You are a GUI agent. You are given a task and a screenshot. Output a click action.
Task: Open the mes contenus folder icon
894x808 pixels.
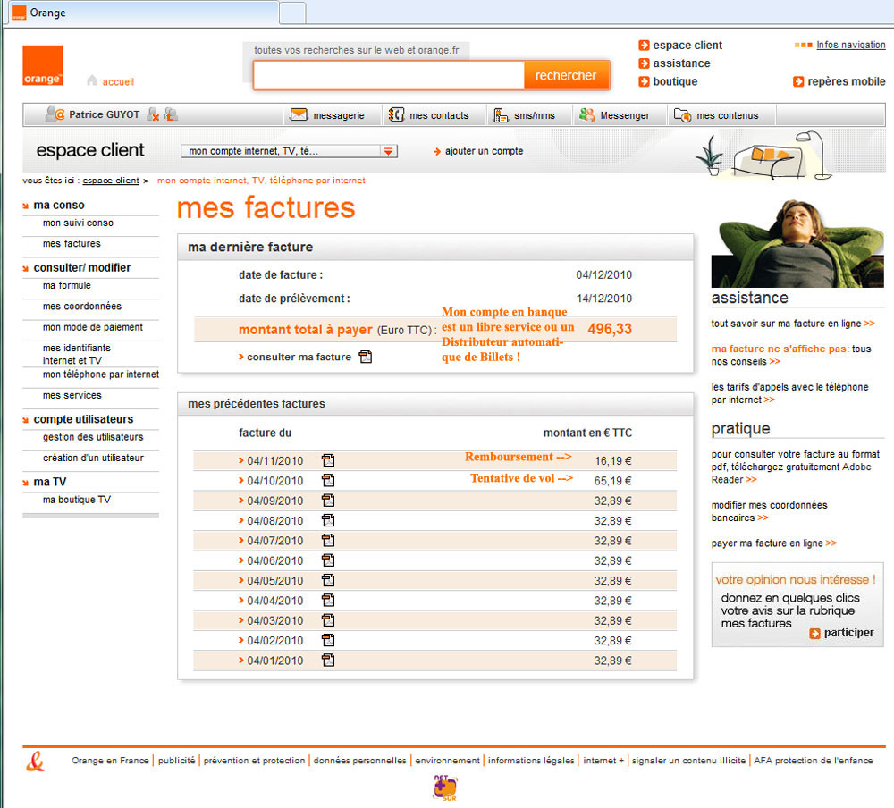click(x=682, y=114)
